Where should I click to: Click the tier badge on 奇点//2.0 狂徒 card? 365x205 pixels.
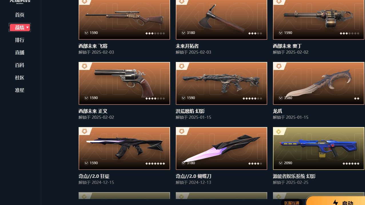(85, 131)
